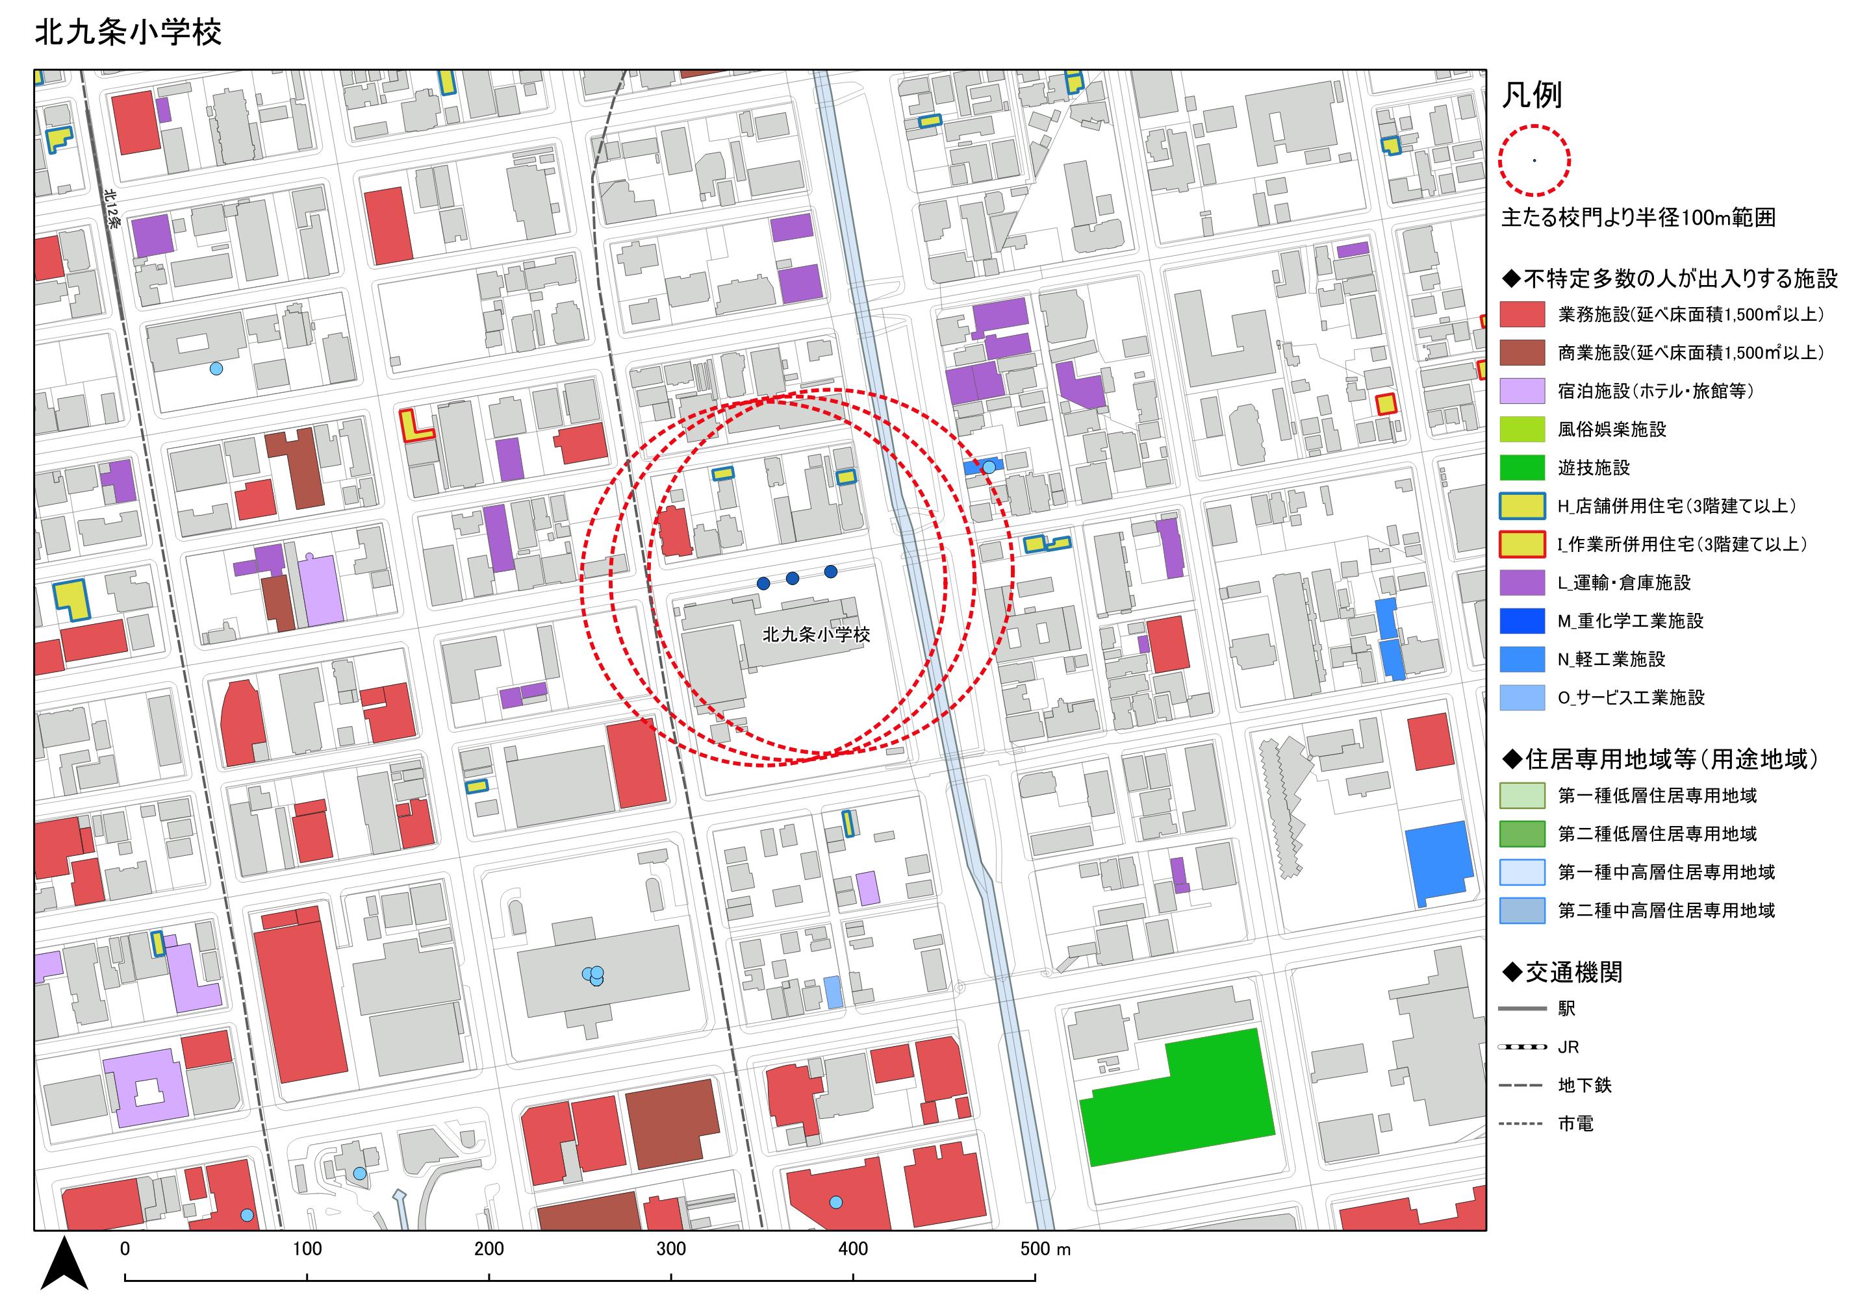Viewport: 1858px width, 1302px height.
Task: Click the 第二種中高層住居専用地域 legend swatch
Action: (x=1522, y=910)
